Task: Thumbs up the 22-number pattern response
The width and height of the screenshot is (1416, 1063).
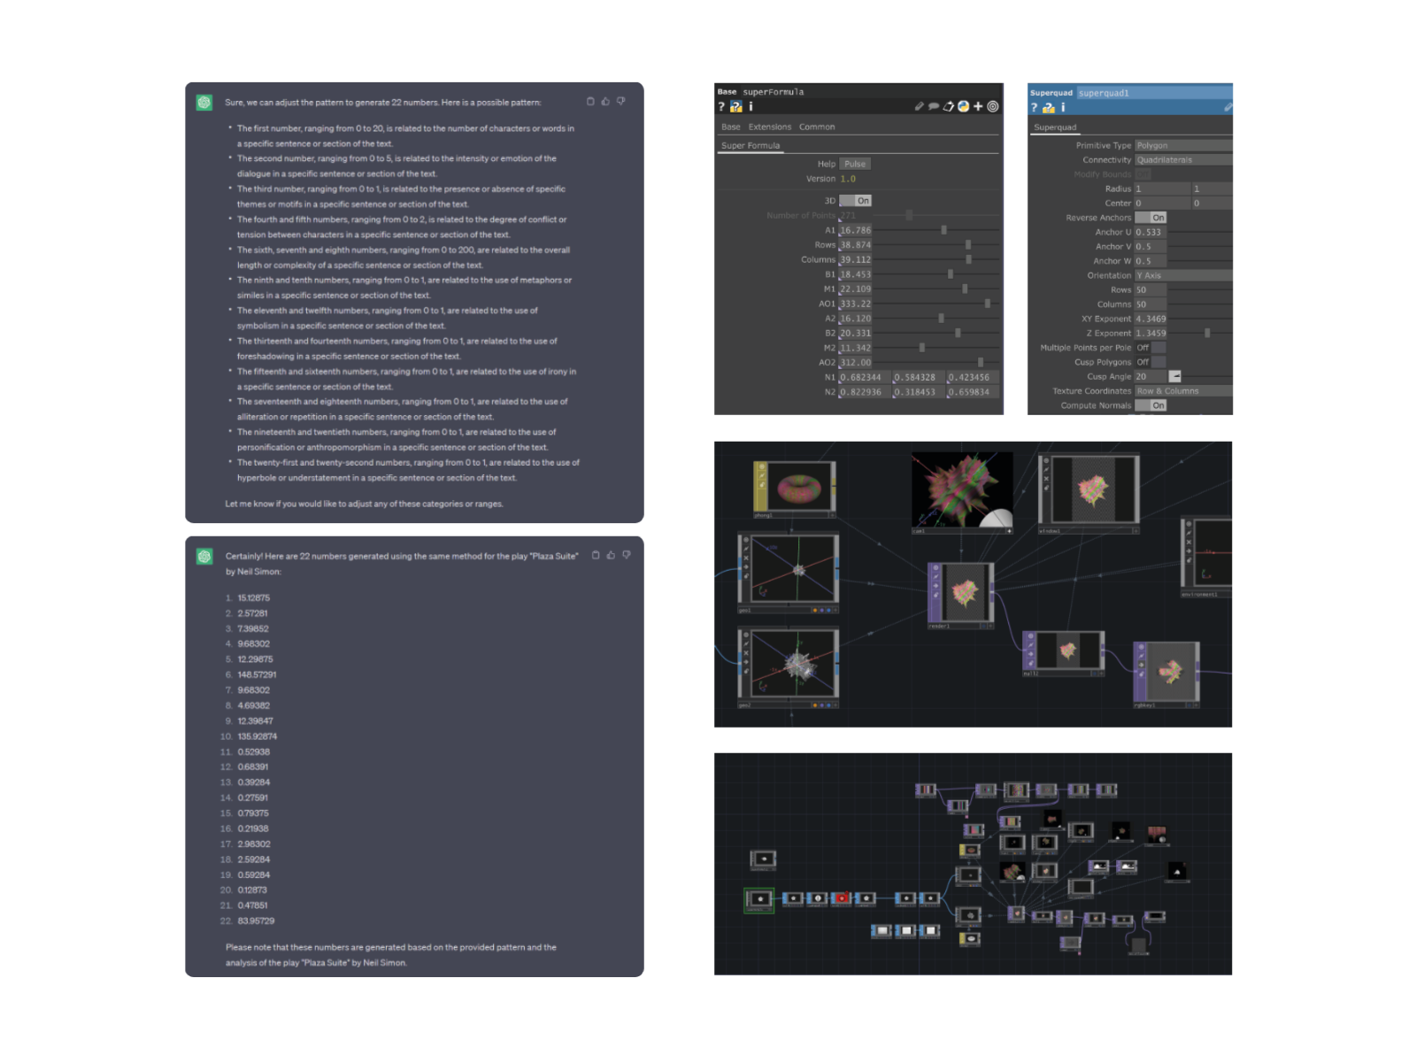Action: coord(605,102)
